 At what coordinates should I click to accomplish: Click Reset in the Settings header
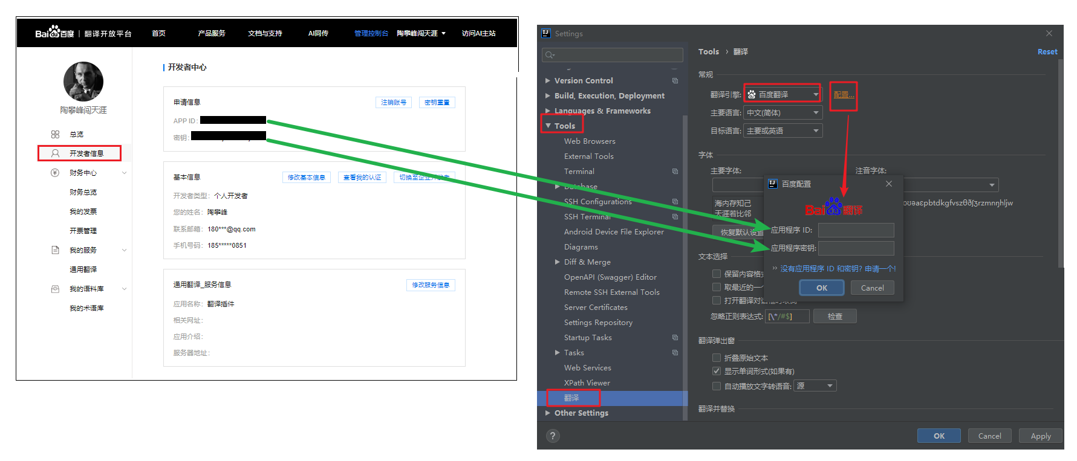coord(1047,52)
